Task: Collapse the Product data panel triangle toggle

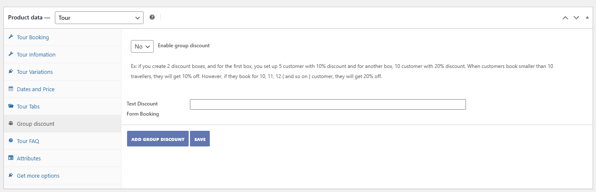Action: pyautogui.click(x=587, y=18)
